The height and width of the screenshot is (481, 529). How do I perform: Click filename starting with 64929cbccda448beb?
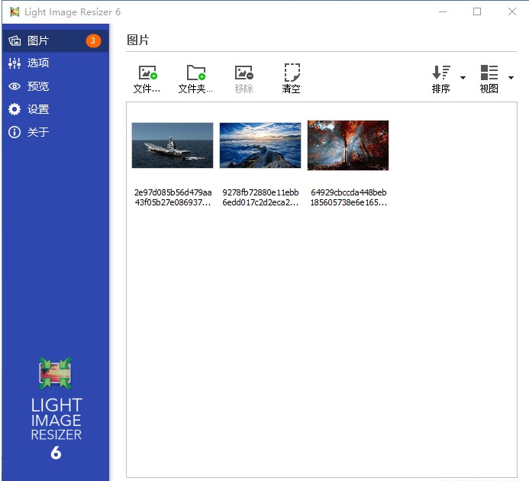click(349, 198)
